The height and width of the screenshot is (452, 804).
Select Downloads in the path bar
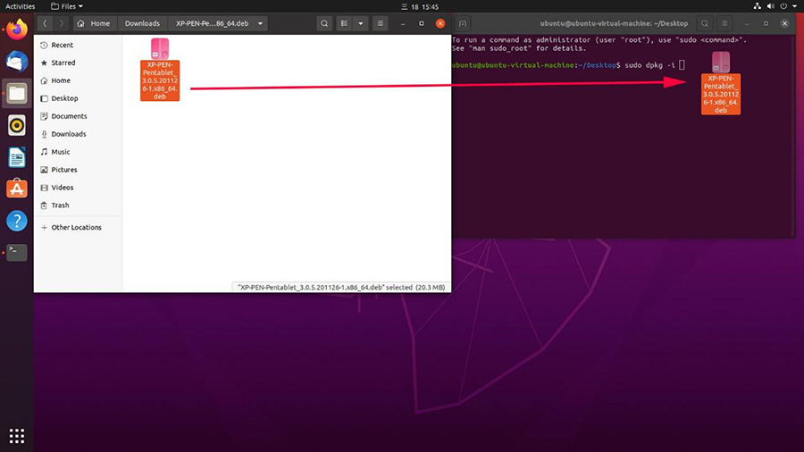click(142, 23)
